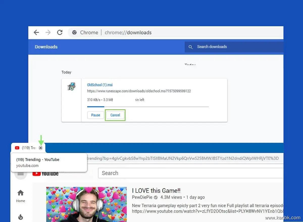Click the browser back arrow
Image resolution: width=303 pixels, height=222 pixels.
pos(36,33)
